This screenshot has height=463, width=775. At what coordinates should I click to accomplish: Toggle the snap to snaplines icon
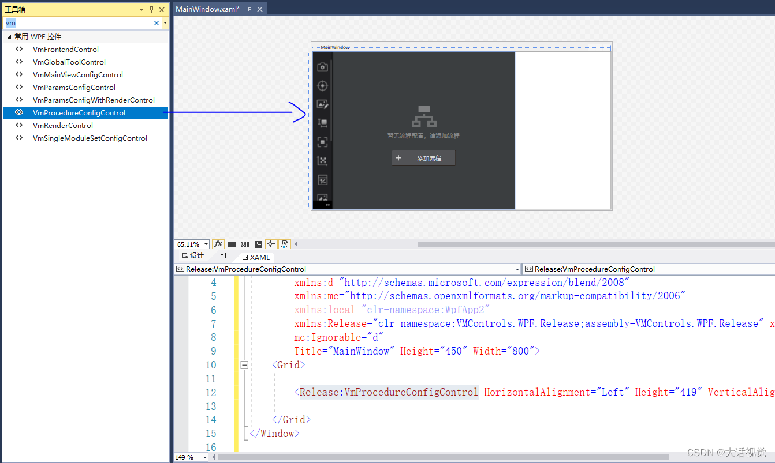point(271,244)
